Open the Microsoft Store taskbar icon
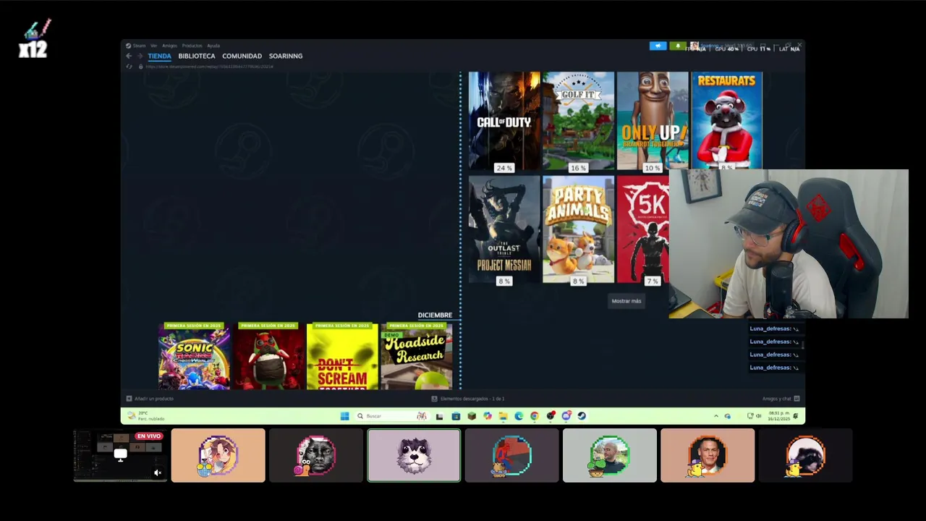 pos(456,416)
